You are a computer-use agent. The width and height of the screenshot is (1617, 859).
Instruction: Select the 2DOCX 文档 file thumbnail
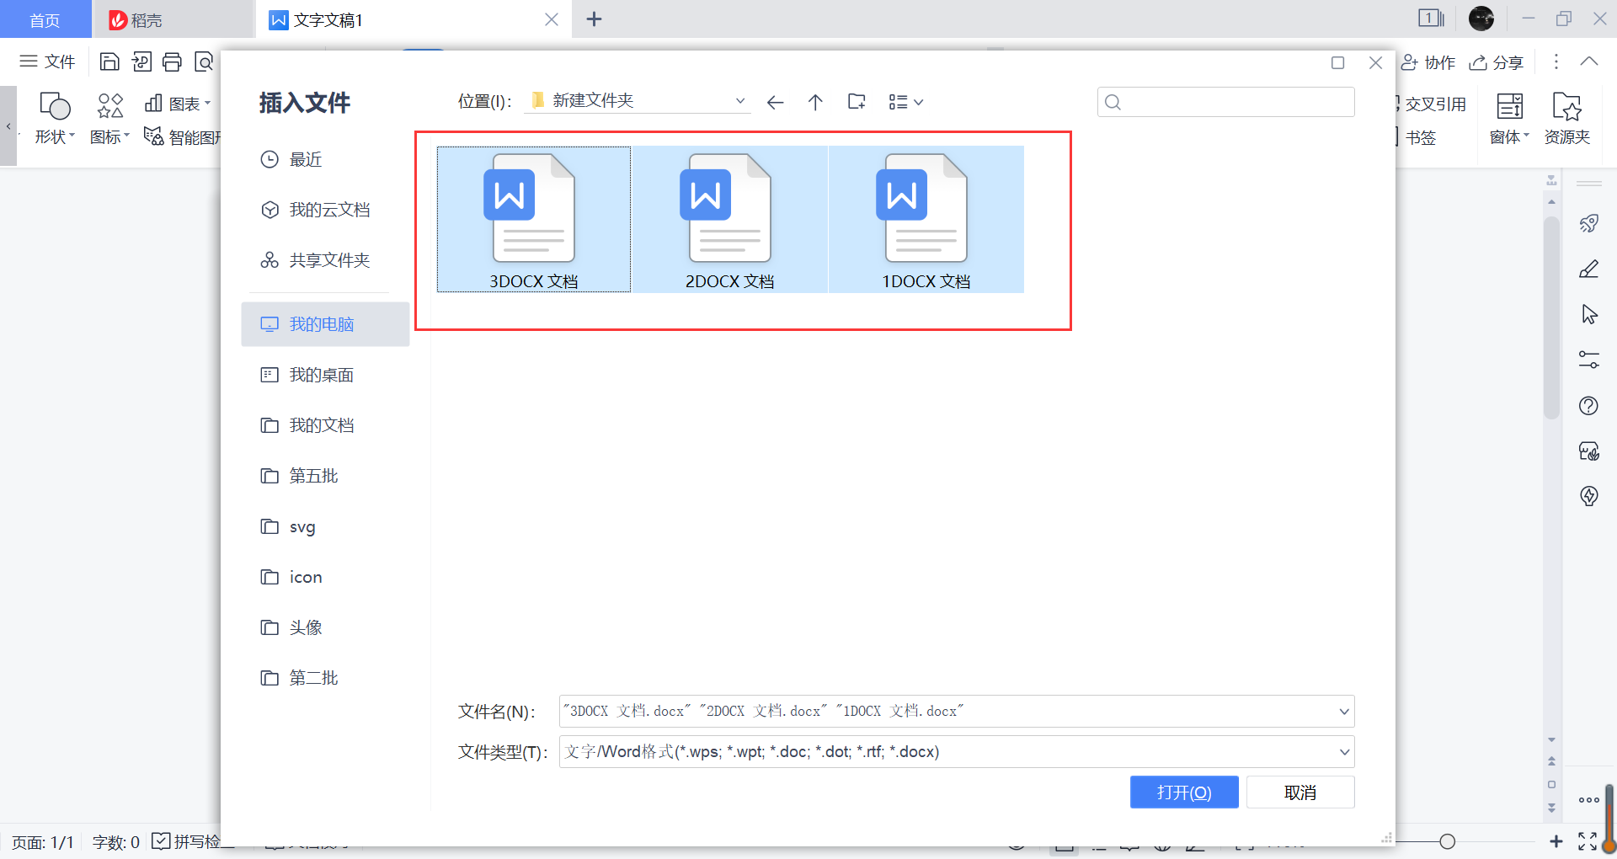[x=729, y=220]
